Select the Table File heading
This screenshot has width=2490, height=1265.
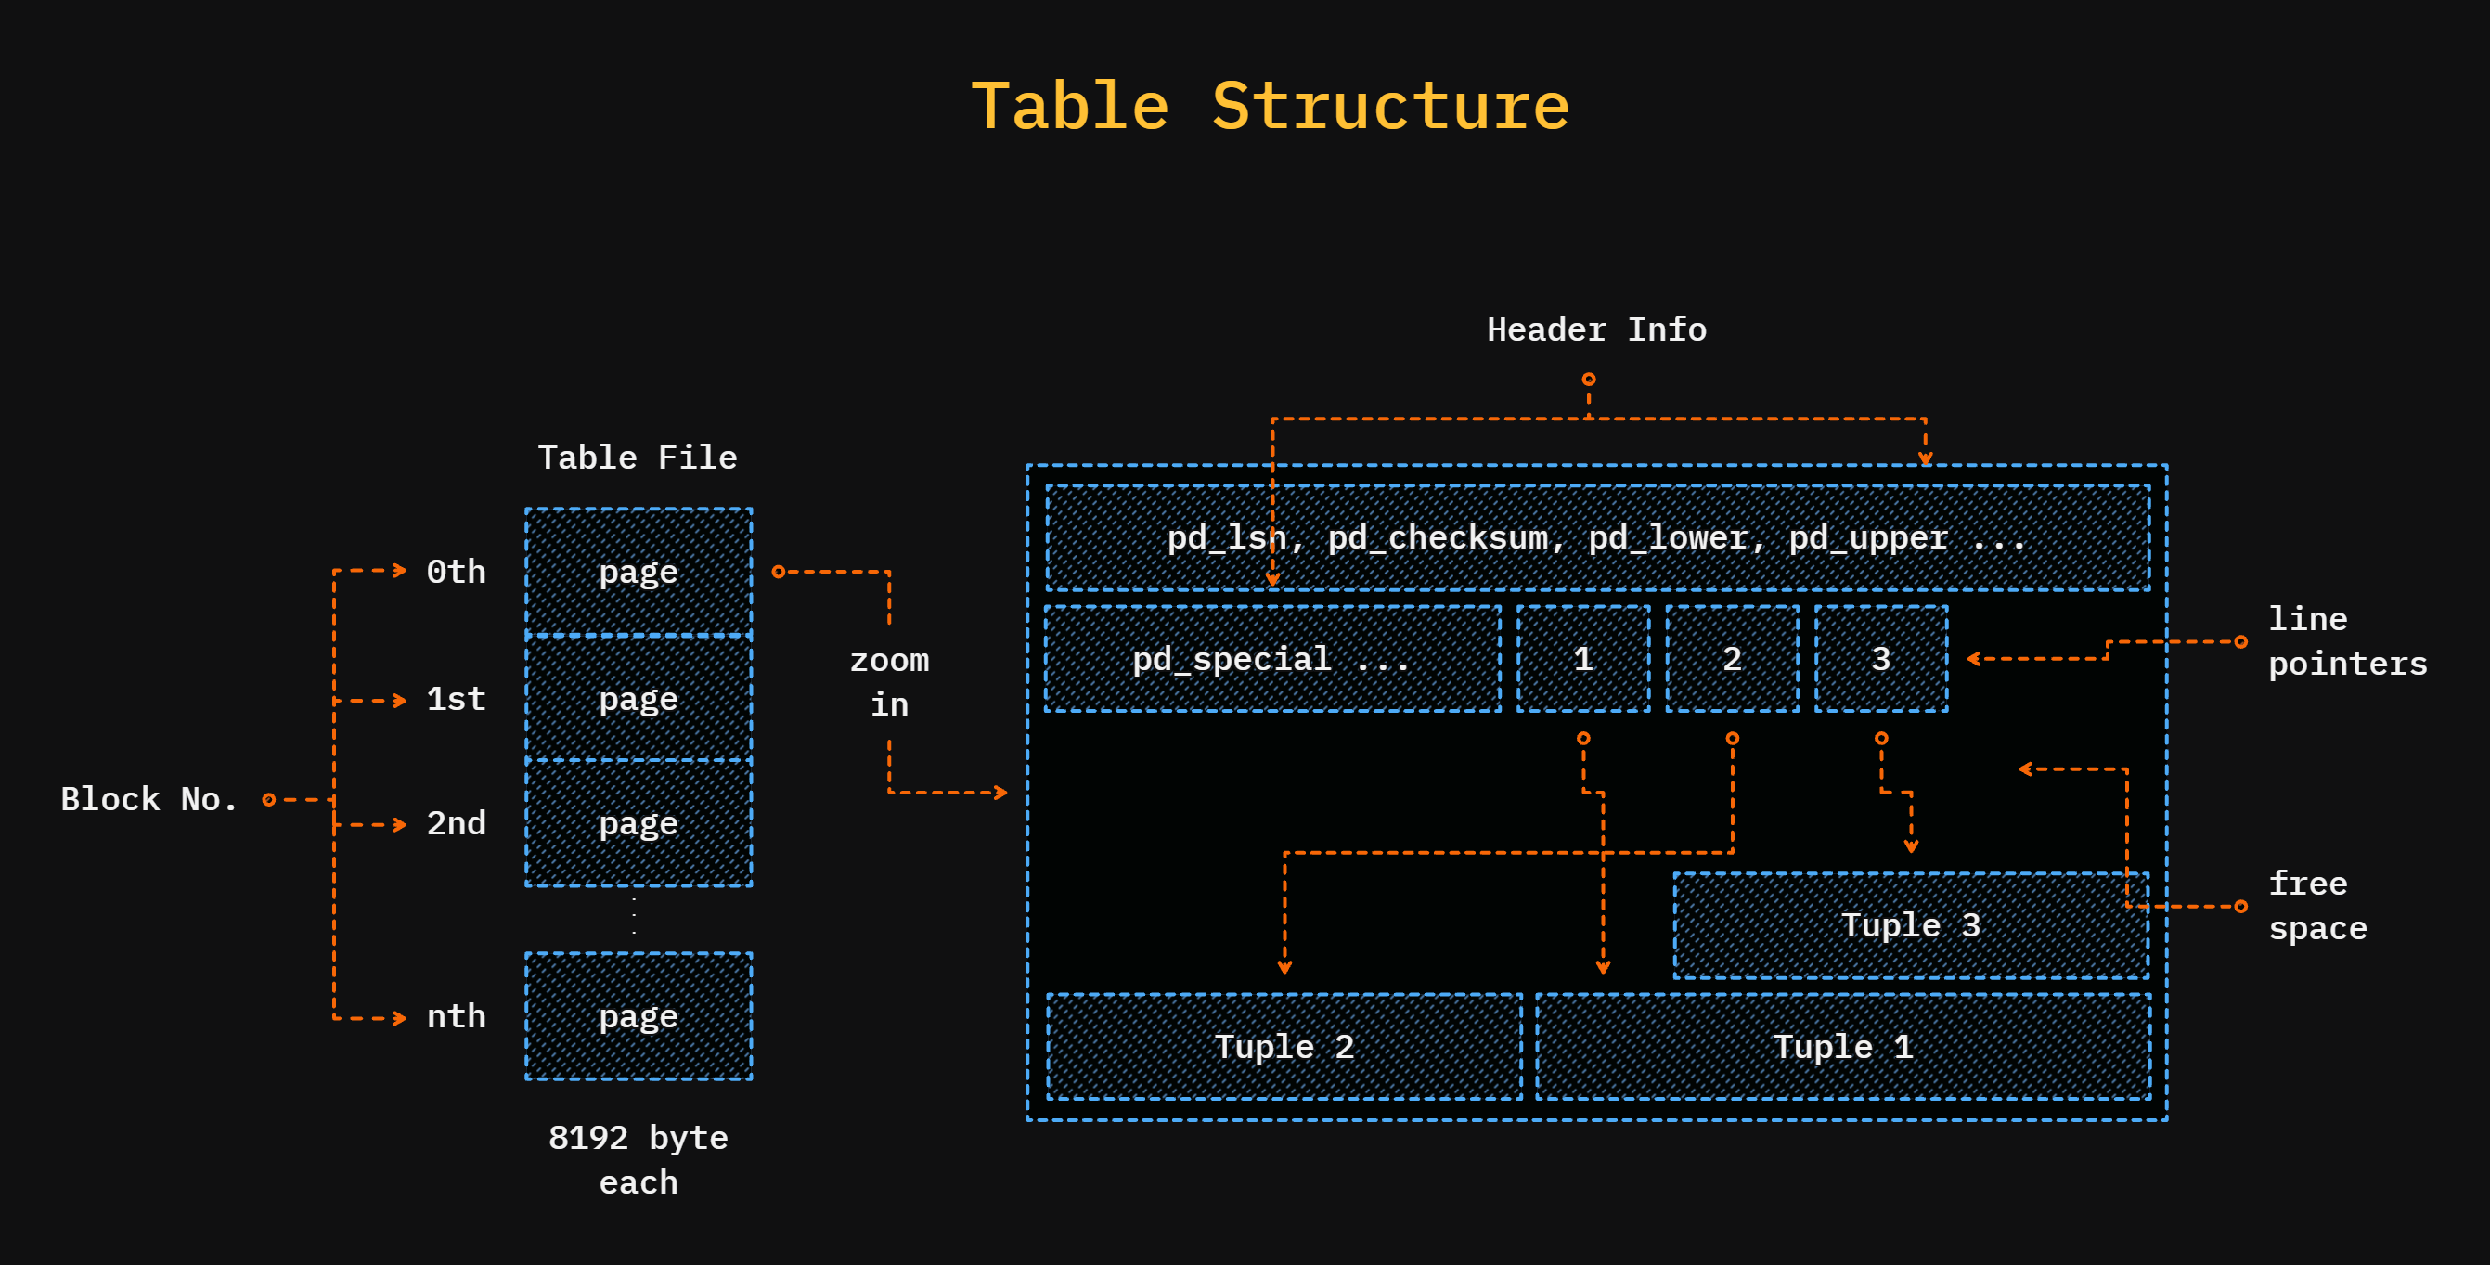click(638, 456)
